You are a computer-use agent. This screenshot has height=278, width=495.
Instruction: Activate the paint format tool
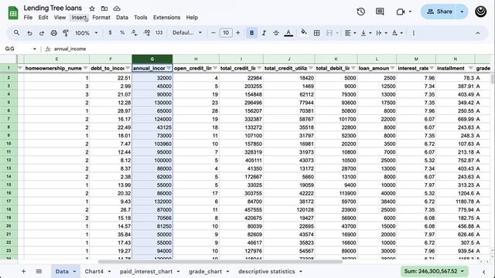click(x=66, y=32)
